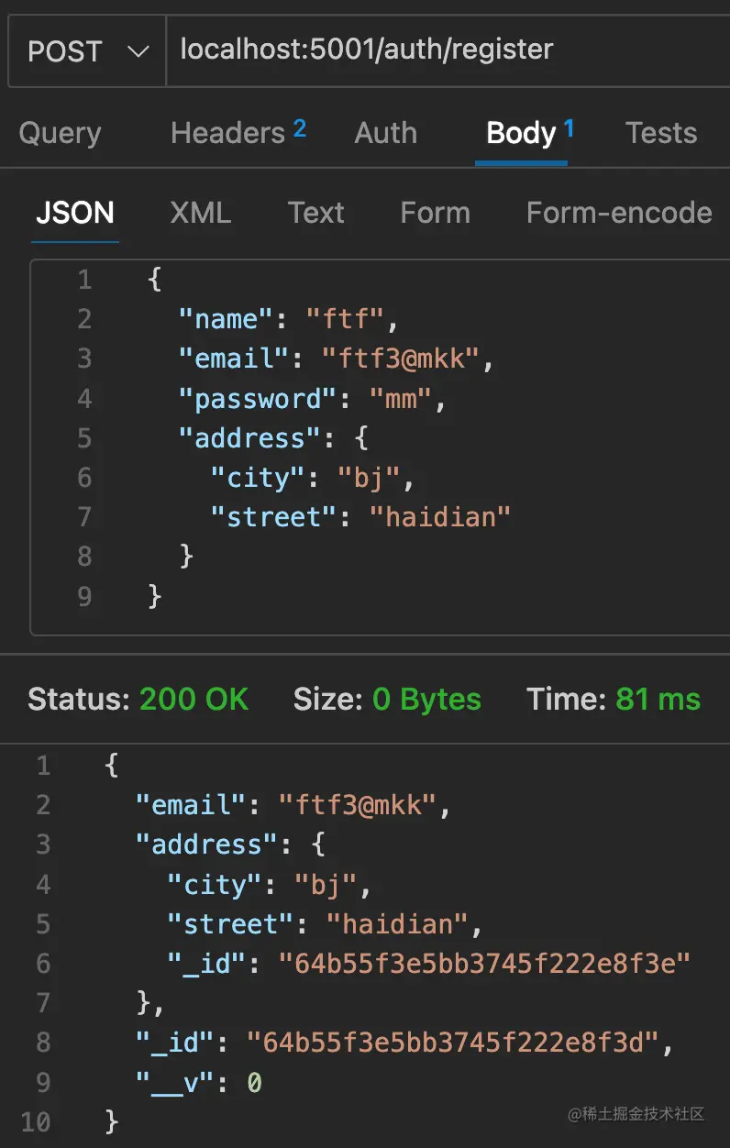Screen dimensions: 730x1148
Task: Click the "__v" key in the response
Action: 178,1083
